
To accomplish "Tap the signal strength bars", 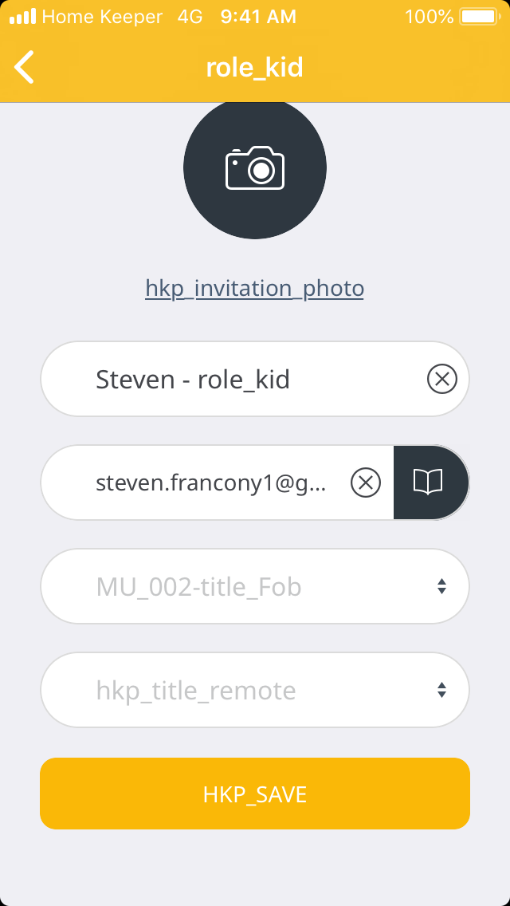I will coord(22,16).
